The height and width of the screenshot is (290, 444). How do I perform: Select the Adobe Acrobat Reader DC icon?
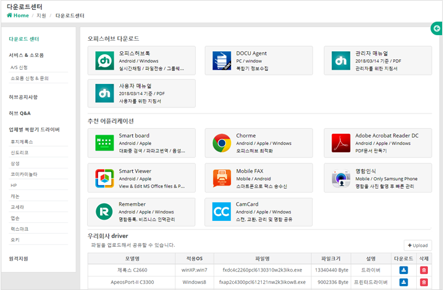341,143
